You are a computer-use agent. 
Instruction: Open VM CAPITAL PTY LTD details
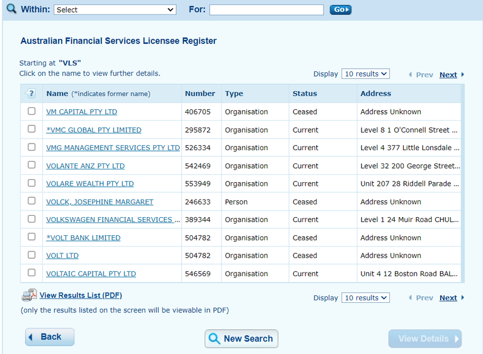pyautogui.click(x=82, y=112)
